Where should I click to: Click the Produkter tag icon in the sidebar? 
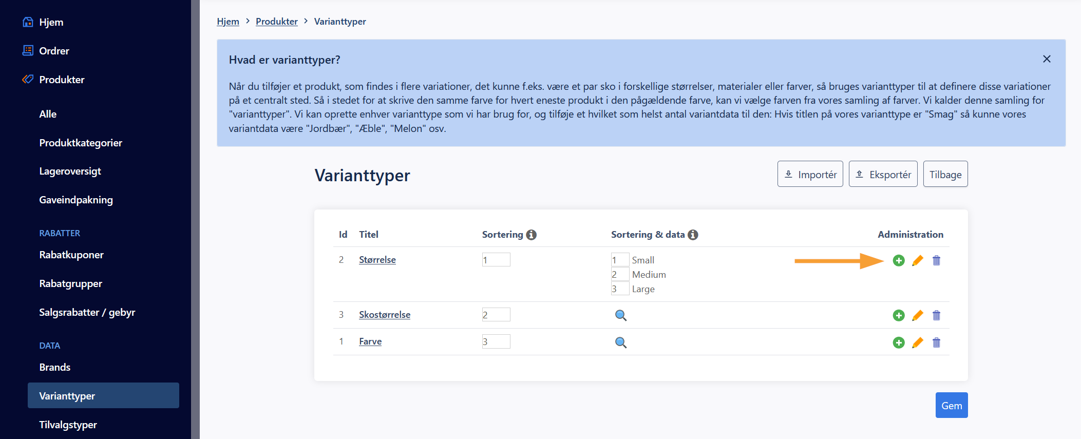28,79
